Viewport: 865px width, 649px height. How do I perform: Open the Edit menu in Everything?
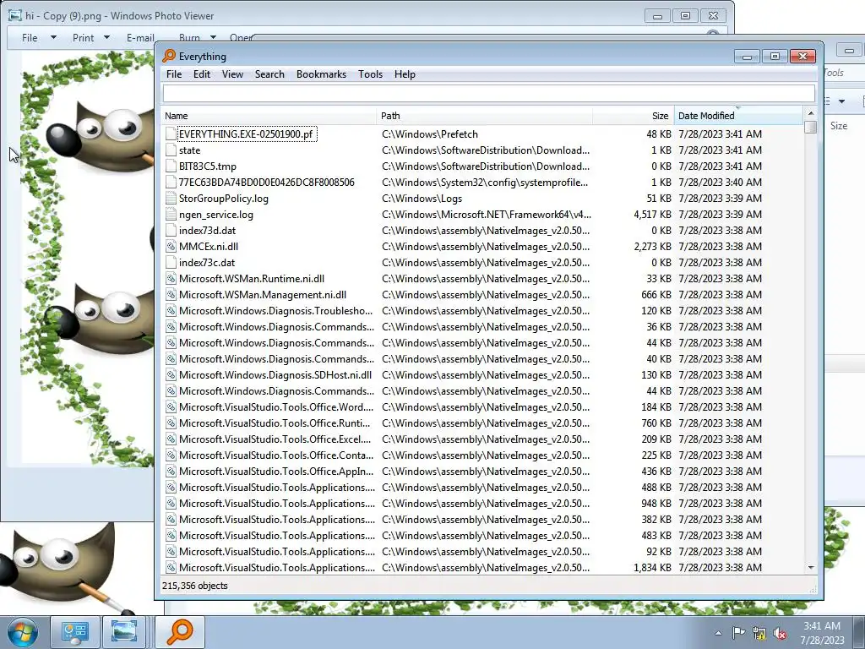(x=201, y=74)
